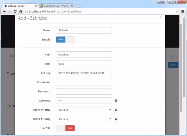Open the Older Priority dropdown
The height and width of the screenshot is (136, 187).
[84, 119]
